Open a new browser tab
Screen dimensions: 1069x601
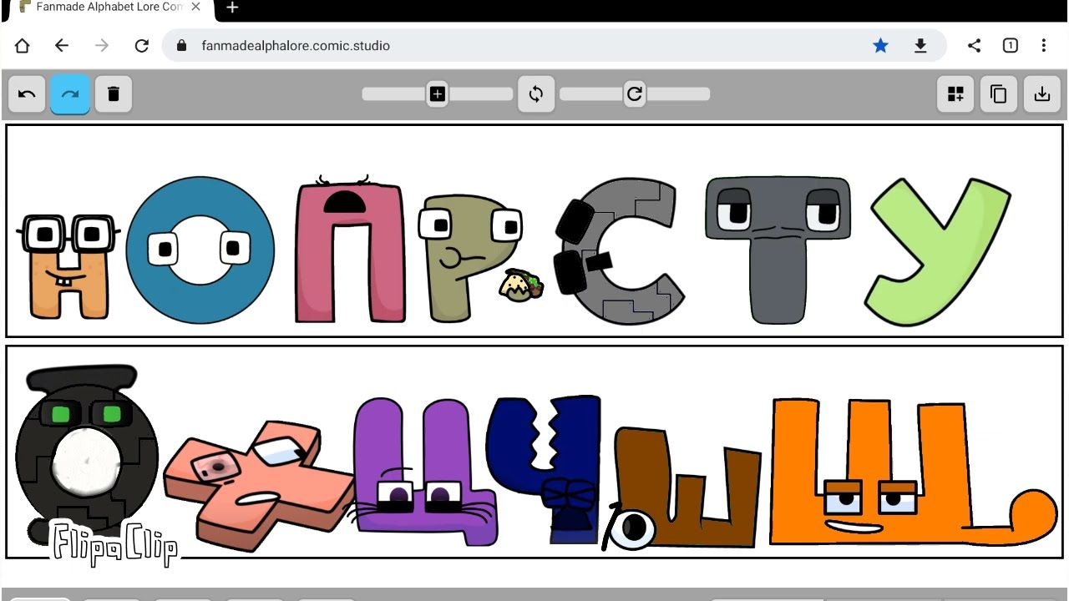232,8
